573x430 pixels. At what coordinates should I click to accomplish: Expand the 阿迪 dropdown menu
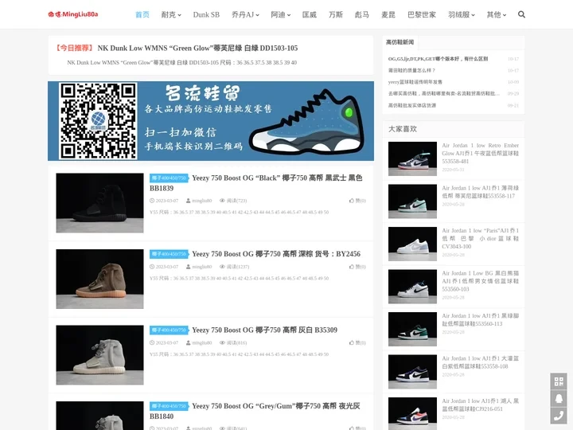[x=281, y=14]
